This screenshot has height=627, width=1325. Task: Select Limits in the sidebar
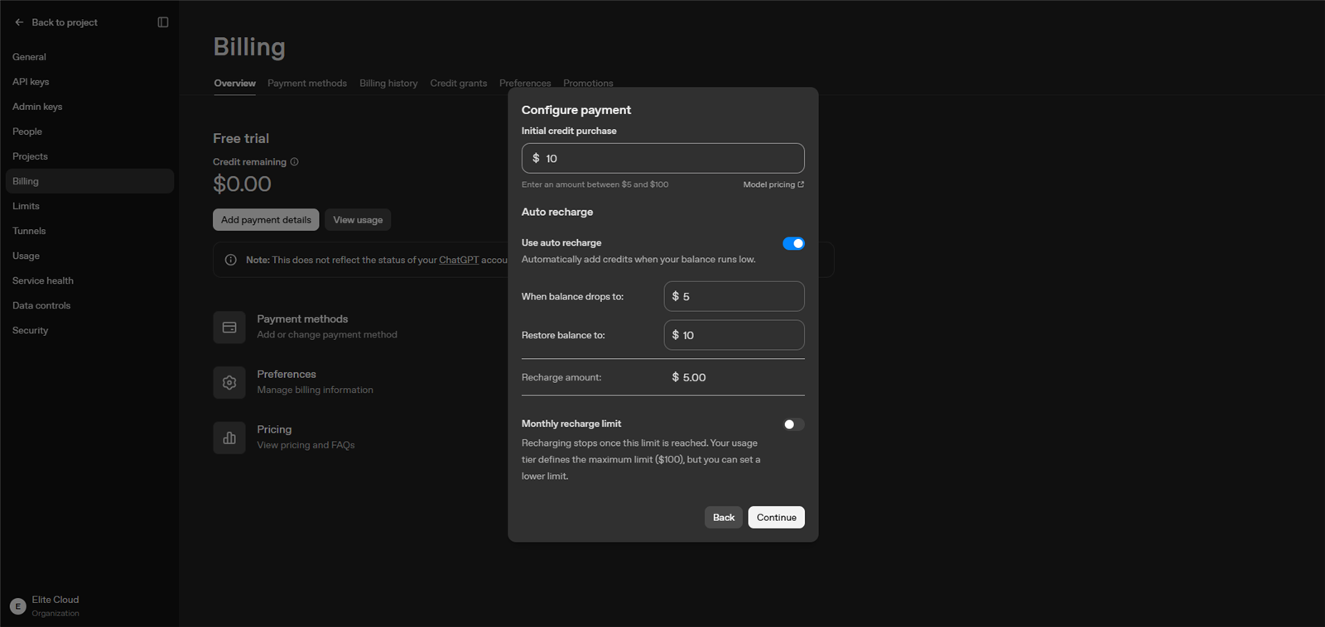(89, 206)
